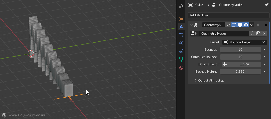Toggle modifier display in viewport
This screenshot has width=271, height=119.
coord(240,25)
